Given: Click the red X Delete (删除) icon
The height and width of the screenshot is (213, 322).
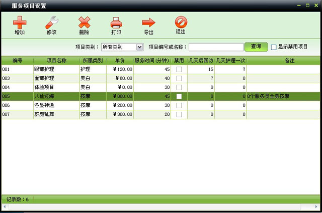Looking at the screenshot, I should pos(84,23).
